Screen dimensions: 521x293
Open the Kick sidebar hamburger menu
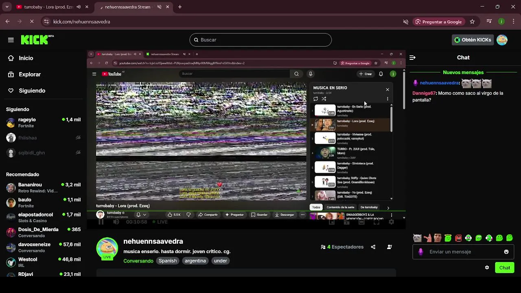click(11, 40)
